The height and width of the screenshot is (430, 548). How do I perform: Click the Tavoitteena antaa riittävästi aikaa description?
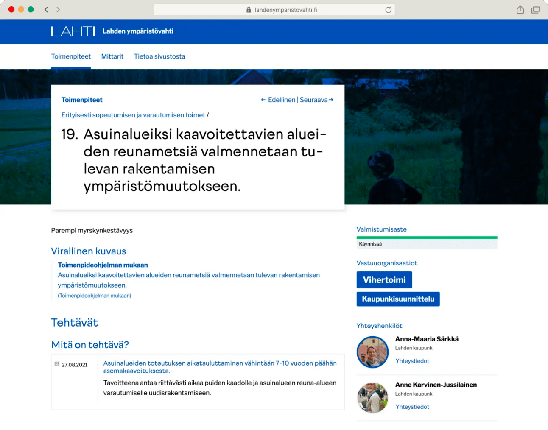tap(220, 388)
